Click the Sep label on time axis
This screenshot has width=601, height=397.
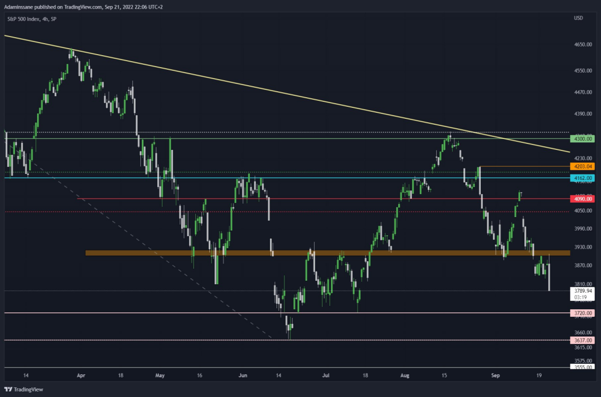pyautogui.click(x=496, y=375)
